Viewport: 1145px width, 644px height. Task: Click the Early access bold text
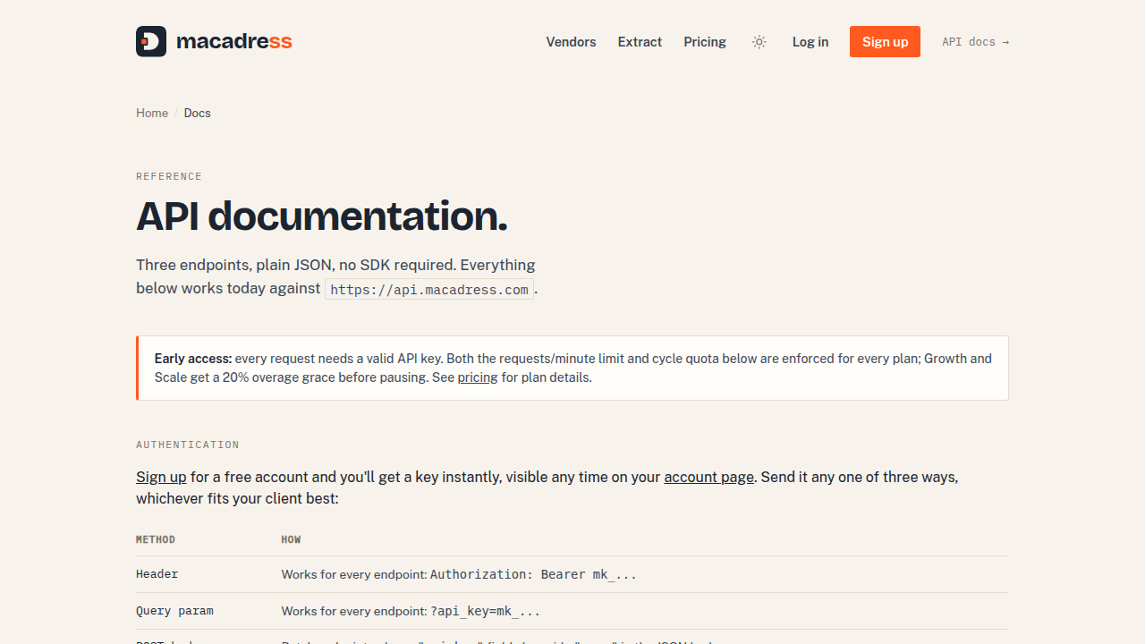click(193, 359)
